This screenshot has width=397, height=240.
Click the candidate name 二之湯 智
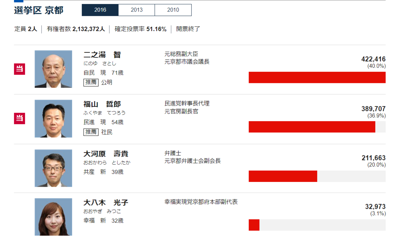click(x=102, y=55)
